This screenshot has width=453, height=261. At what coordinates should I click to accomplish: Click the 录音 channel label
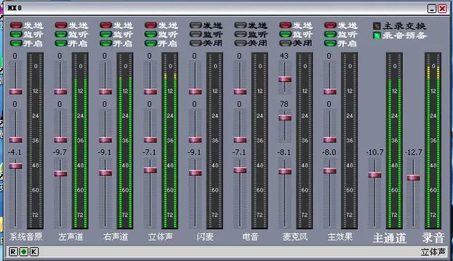coord(433,239)
